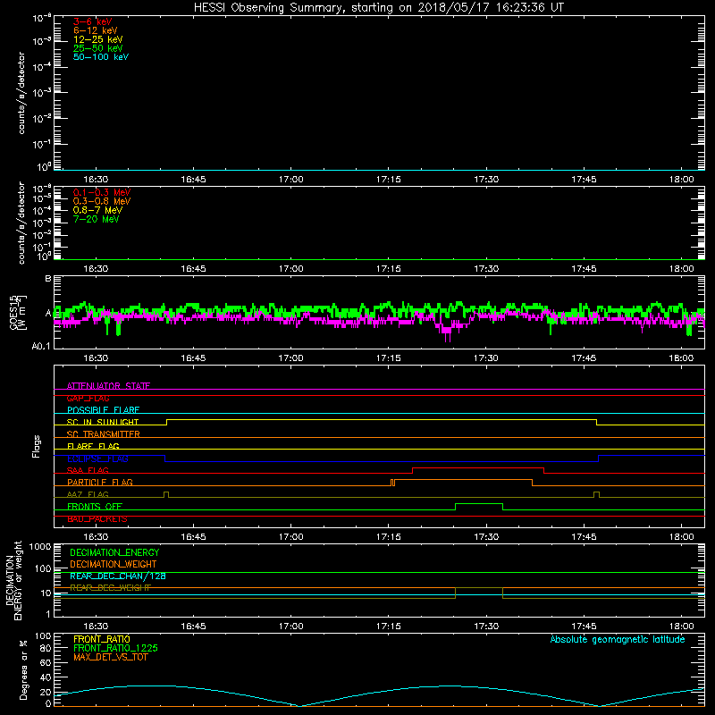Select the B tick label on GOES15 axis
This screenshot has width=715, height=715.
pyautogui.click(x=48, y=278)
